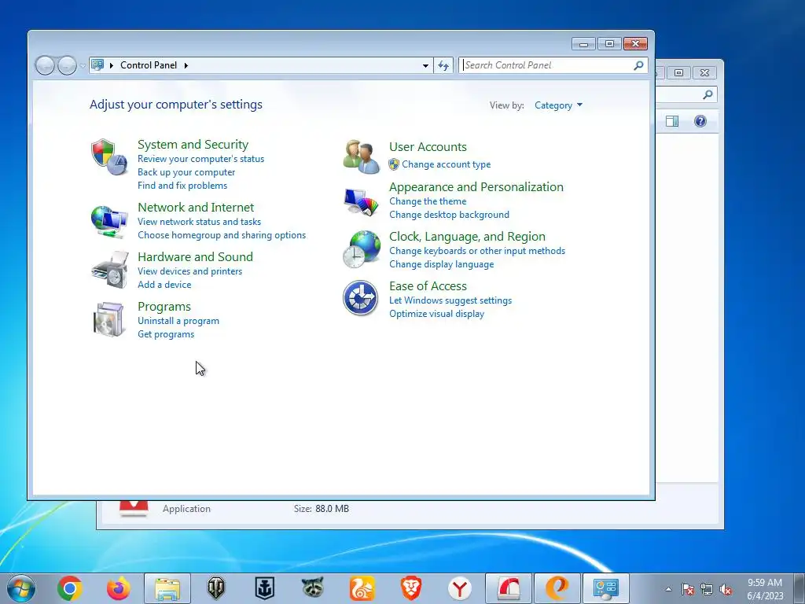
Task: Click the search magnifier in Control Panel
Action: tap(638, 65)
